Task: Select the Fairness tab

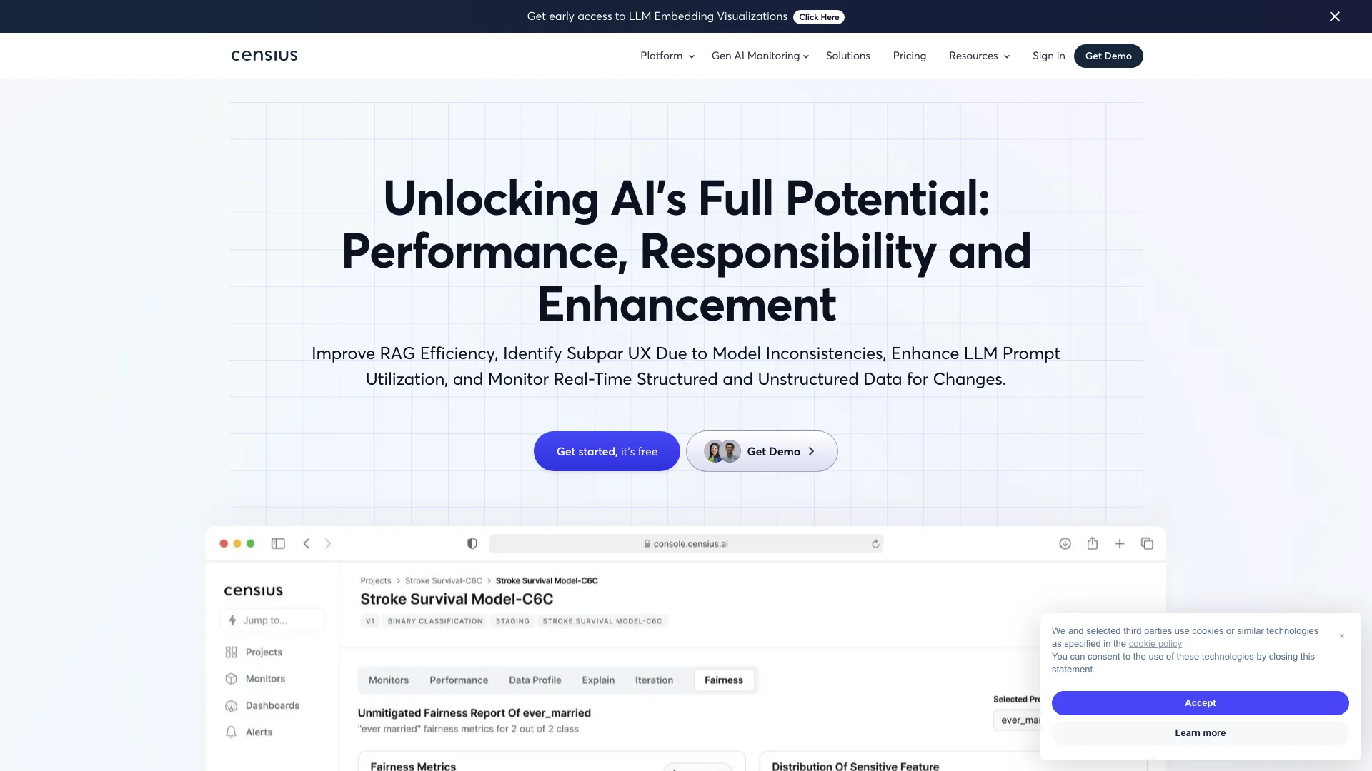Action: point(724,680)
